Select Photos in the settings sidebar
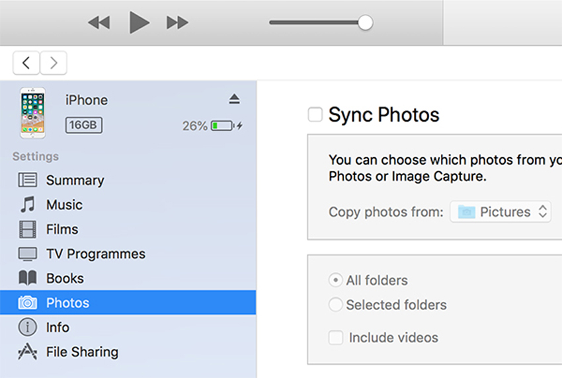 (67, 303)
